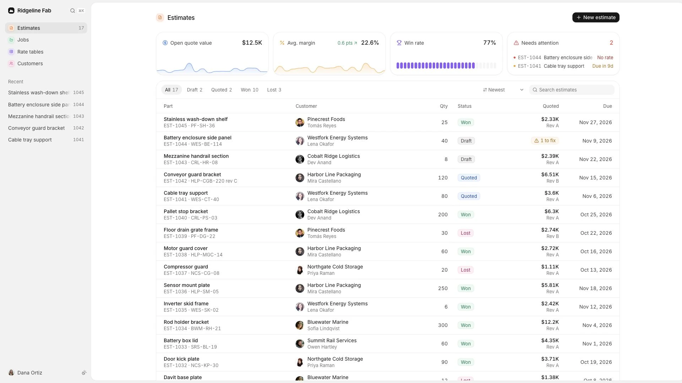Click the 1 to fix warning badge
The height and width of the screenshot is (383, 682).
pos(545,141)
